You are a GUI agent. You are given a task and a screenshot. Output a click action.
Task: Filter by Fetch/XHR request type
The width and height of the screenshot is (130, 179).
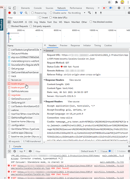18,22
